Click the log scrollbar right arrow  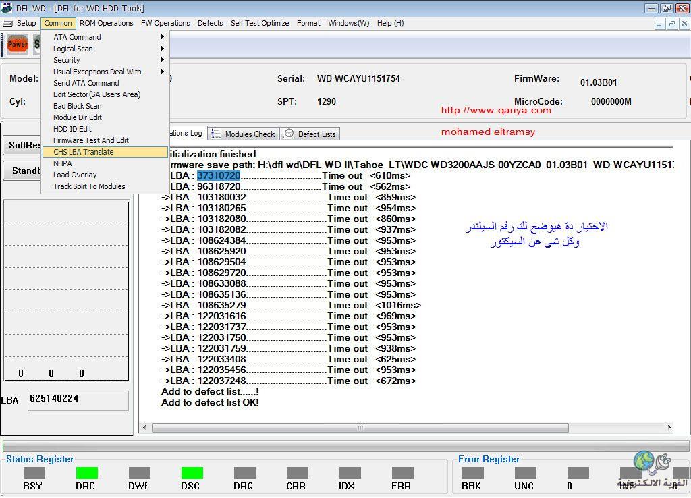[669, 428]
